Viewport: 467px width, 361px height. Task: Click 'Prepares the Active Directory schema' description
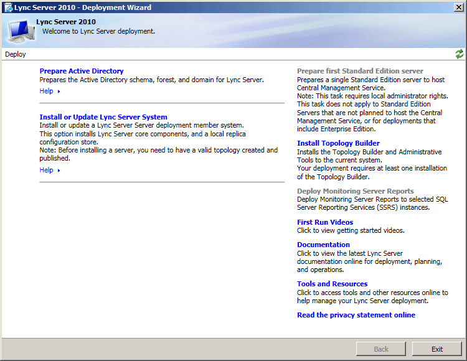[x=151, y=80]
